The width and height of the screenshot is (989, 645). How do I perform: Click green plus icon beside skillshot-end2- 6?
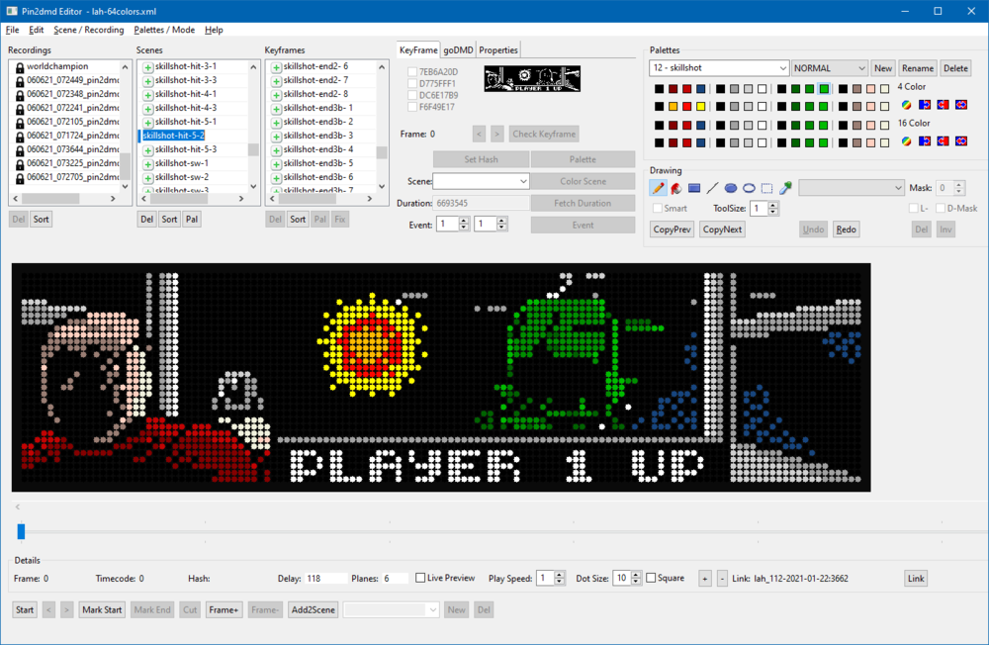click(276, 67)
